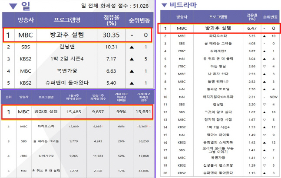
Task: Click the down triangle in the 신상출시 편스토랑 row
Action: [264, 165]
